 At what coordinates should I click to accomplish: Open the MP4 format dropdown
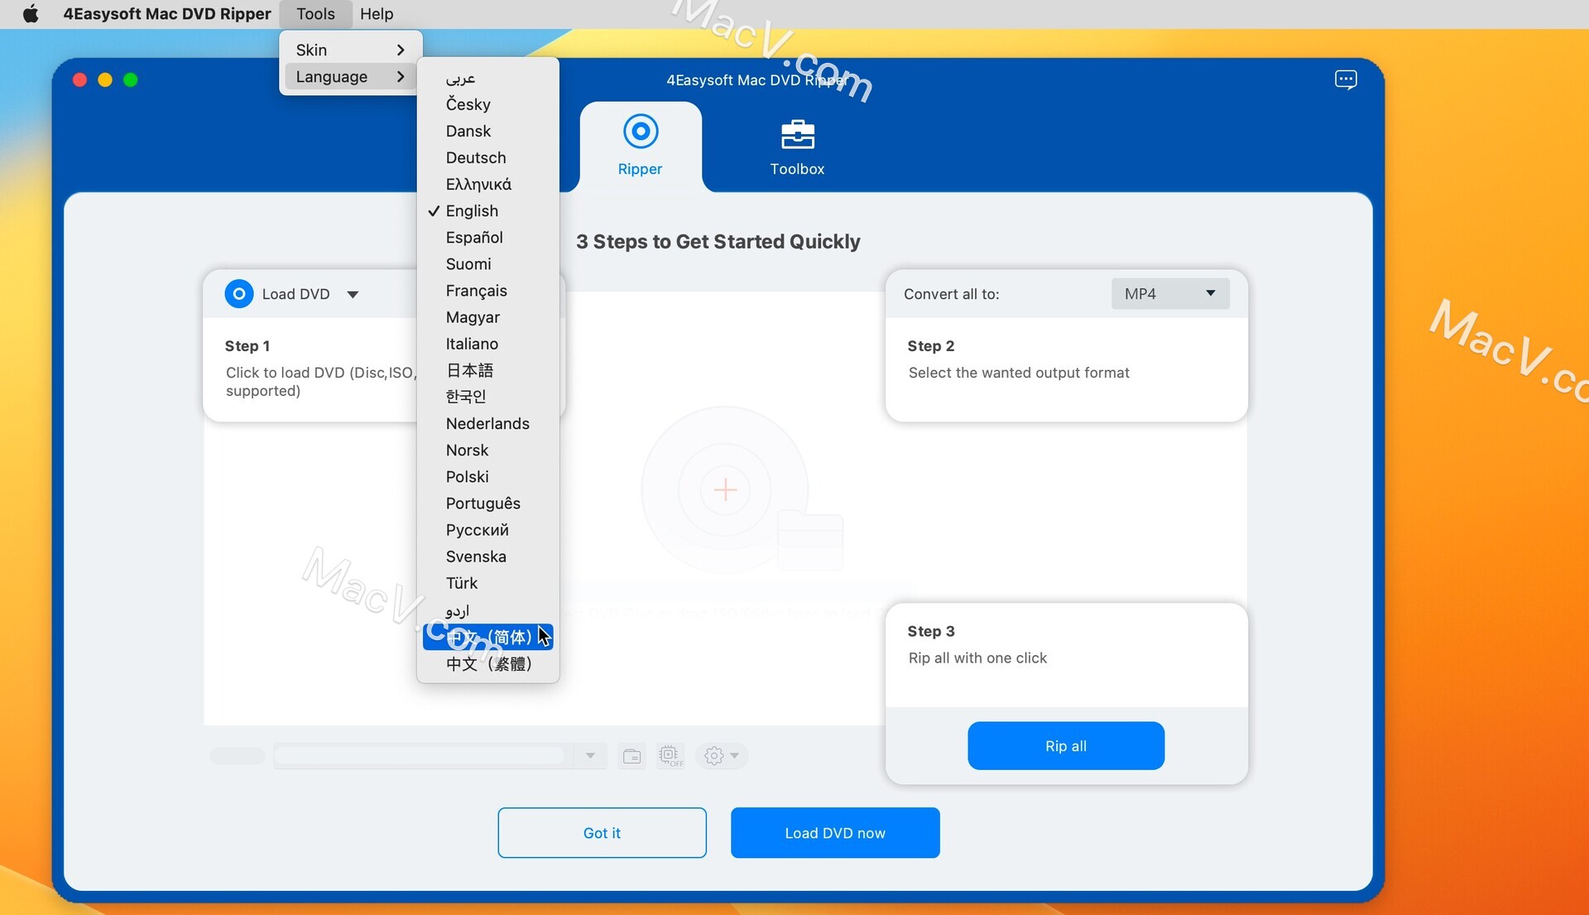coord(1170,293)
